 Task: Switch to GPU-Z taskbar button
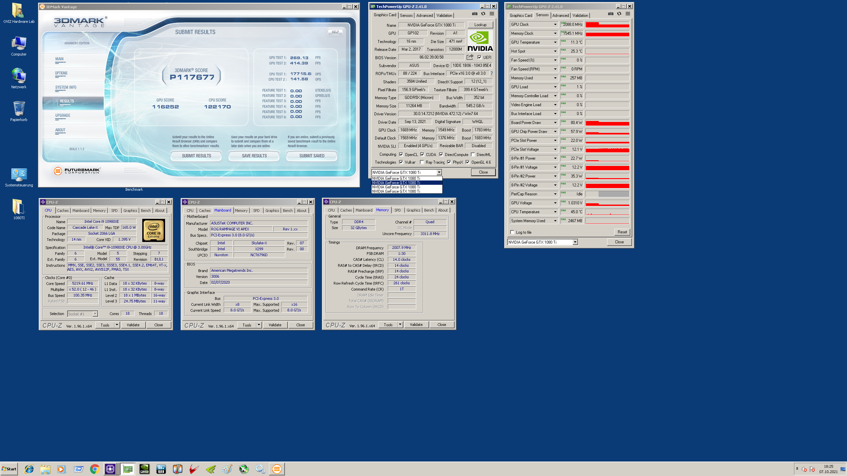[x=128, y=469]
